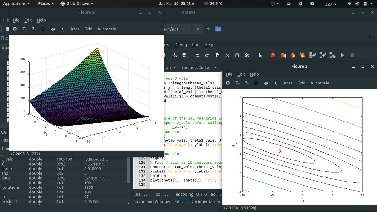The width and height of the screenshot is (377, 212).
Task: Switch to the Editor tab
Action: click(x=180, y=201)
